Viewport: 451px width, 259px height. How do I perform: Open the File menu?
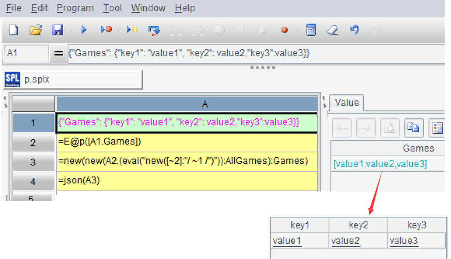pyautogui.click(x=13, y=8)
